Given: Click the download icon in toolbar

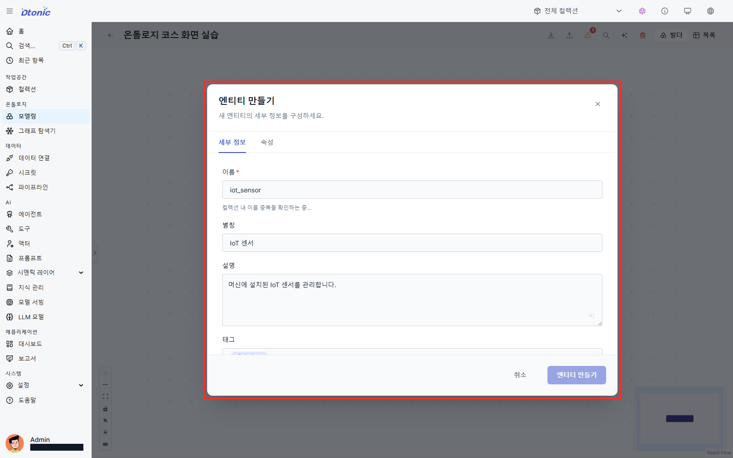Looking at the screenshot, I should (551, 35).
